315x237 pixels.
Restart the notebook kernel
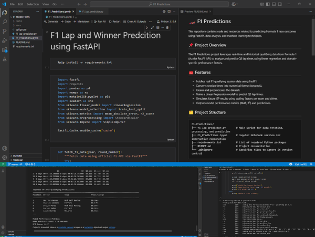(114, 22)
